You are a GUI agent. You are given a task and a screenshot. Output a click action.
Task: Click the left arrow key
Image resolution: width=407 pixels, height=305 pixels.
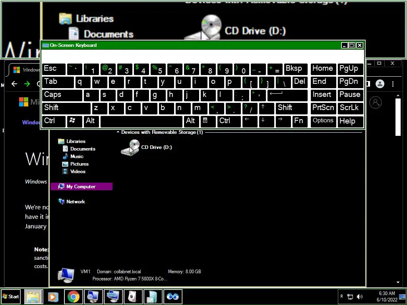[250, 122]
